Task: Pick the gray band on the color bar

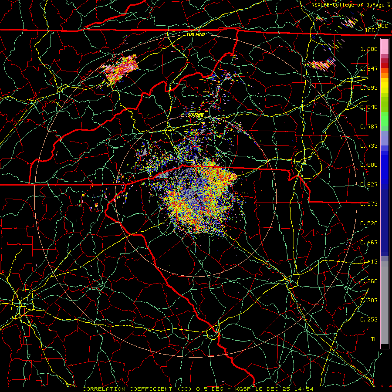Action: coord(385,303)
